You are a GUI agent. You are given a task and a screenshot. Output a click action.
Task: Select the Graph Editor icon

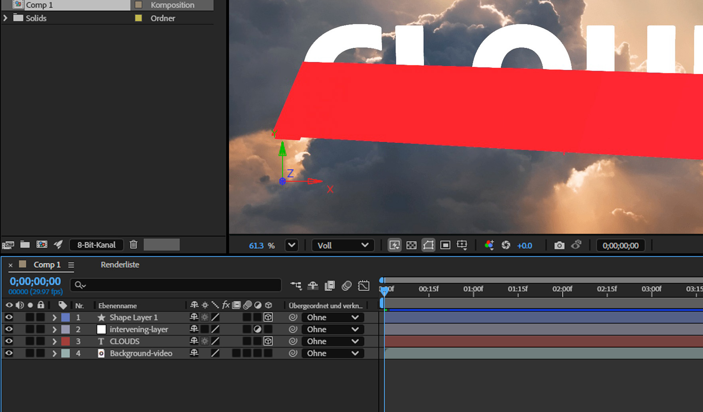364,286
